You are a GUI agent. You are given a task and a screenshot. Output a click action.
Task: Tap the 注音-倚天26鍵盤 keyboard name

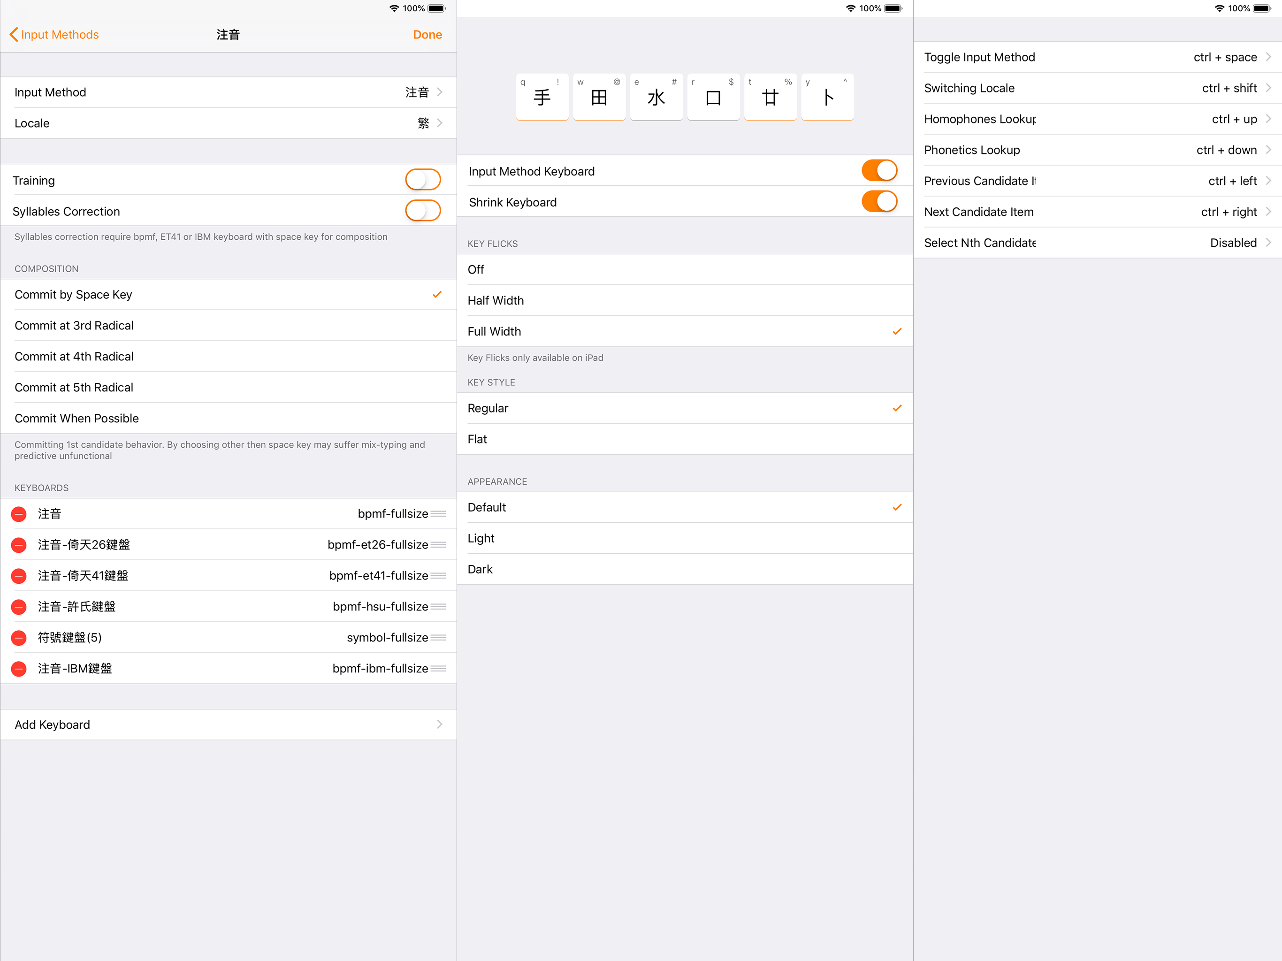[84, 545]
